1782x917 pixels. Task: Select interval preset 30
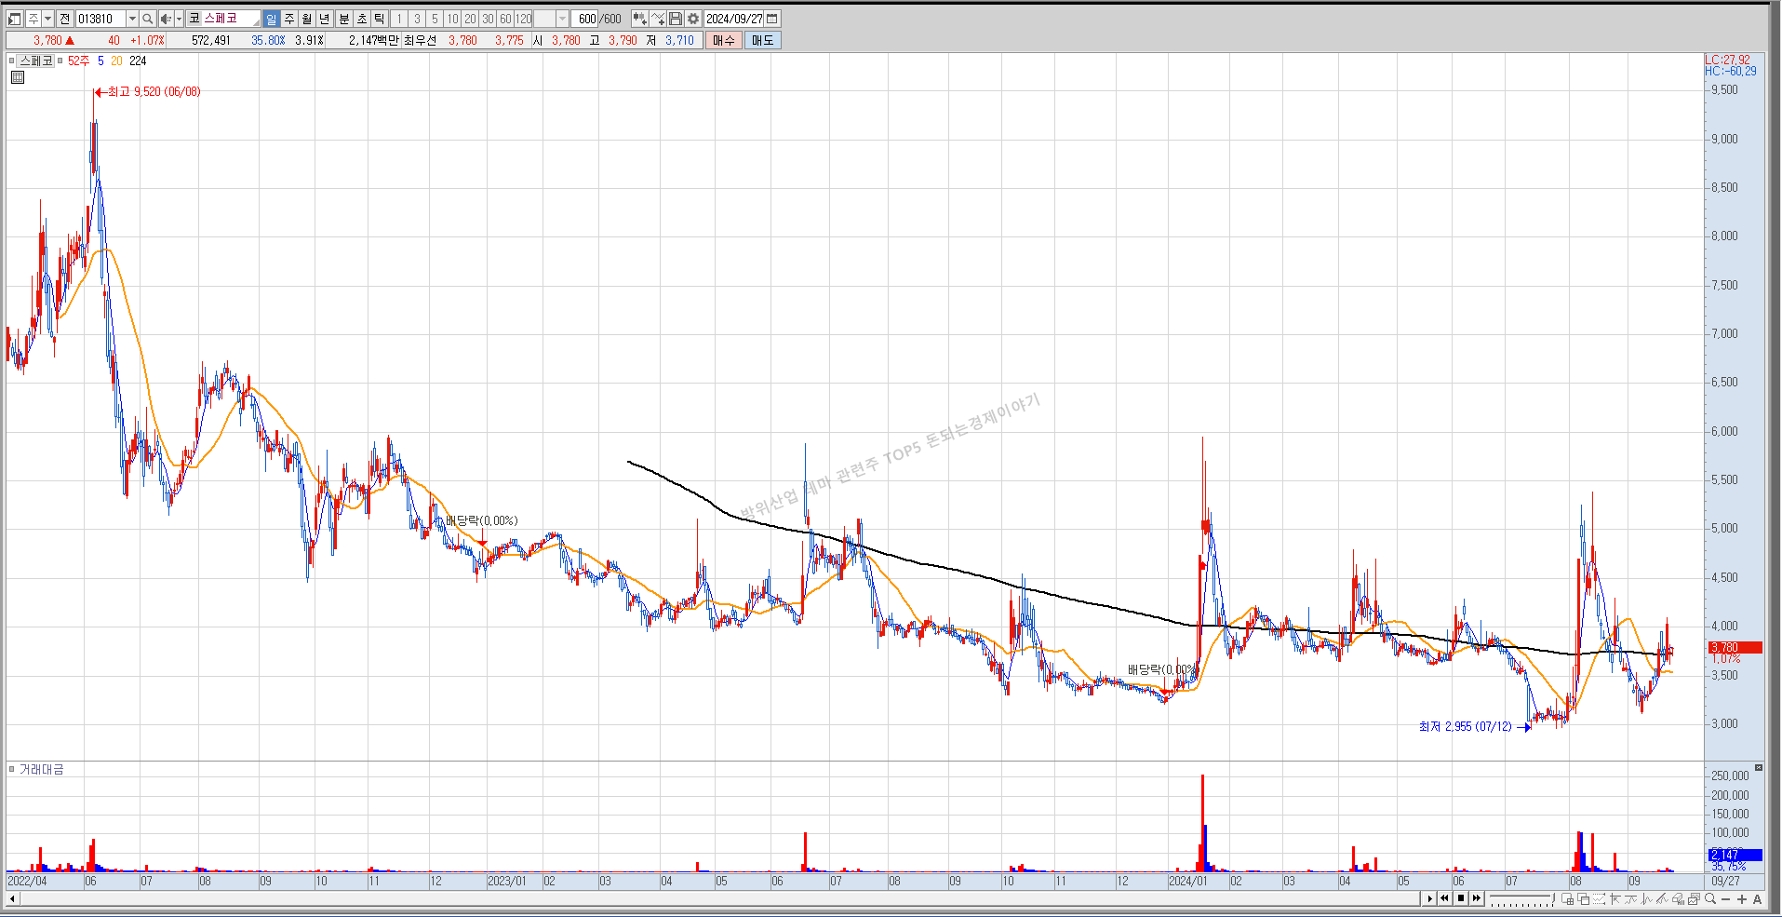(x=488, y=19)
